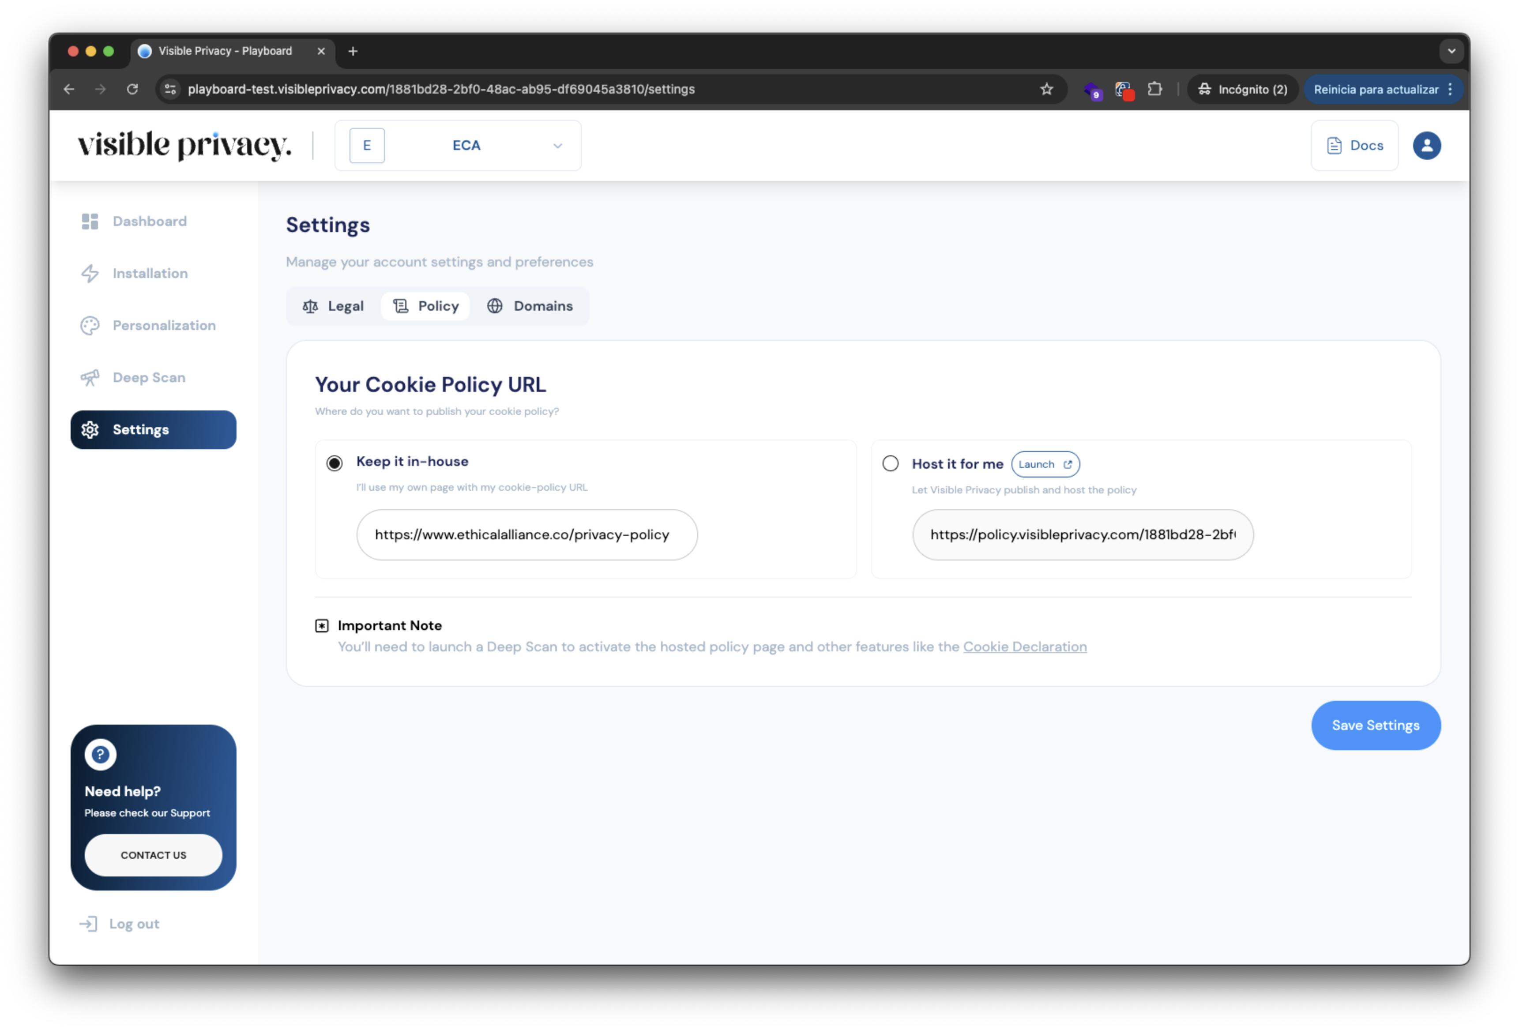Click the browser extensions puzzle icon
Screen dimensions: 1519x1030
(x=1156, y=89)
